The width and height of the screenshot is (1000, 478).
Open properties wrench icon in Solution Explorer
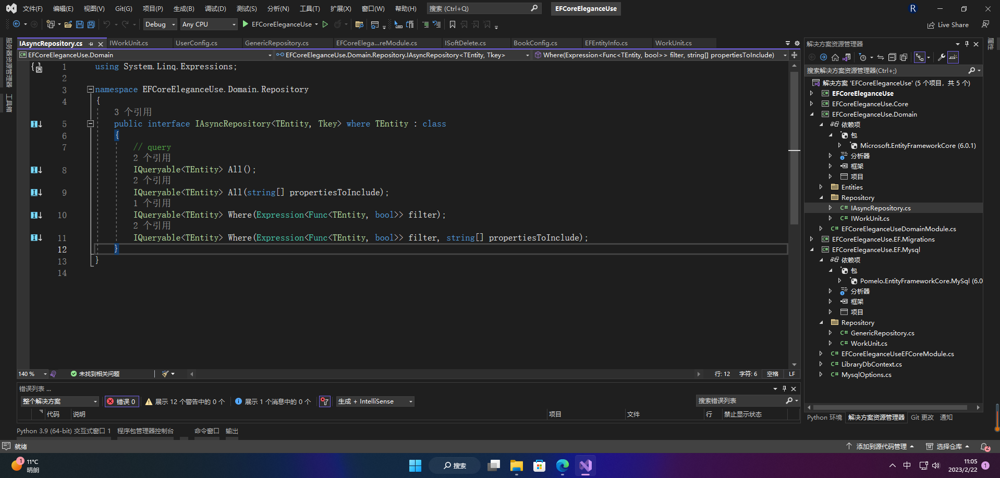941,57
